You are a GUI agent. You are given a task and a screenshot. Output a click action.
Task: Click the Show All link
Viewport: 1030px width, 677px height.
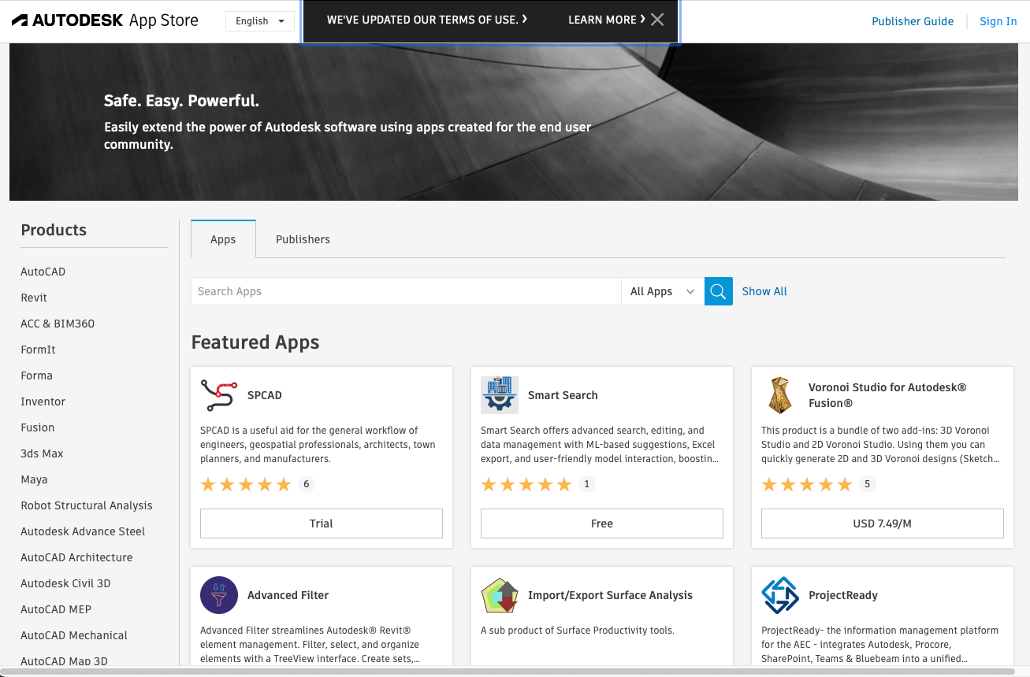pyautogui.click(x=764, y=291)
